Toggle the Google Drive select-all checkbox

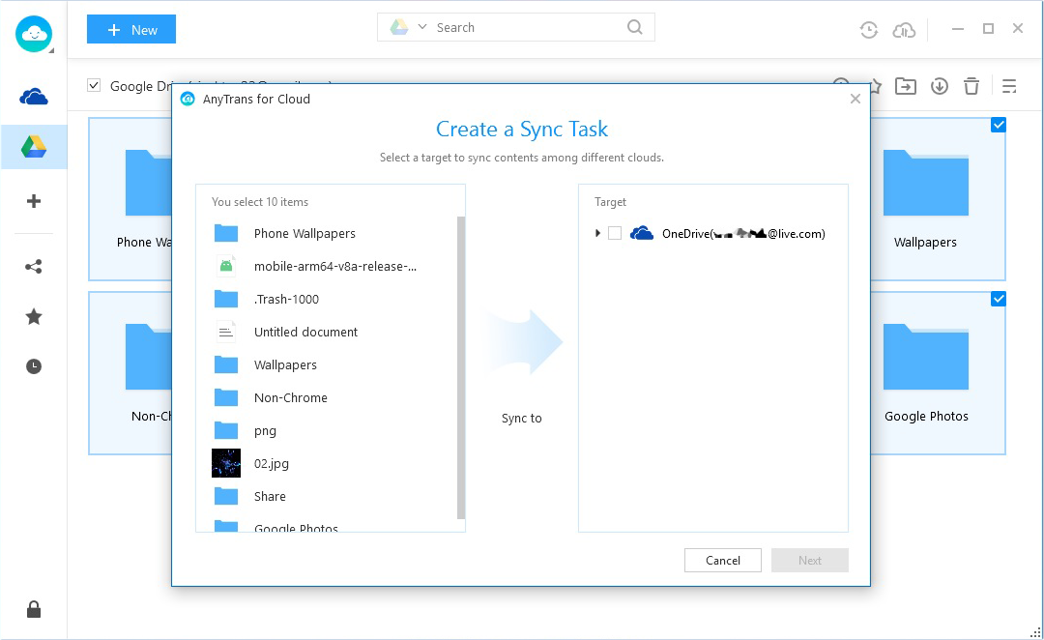(94, 85)
